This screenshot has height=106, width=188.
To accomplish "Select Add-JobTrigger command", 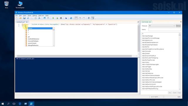I will (x=147, y=67).
